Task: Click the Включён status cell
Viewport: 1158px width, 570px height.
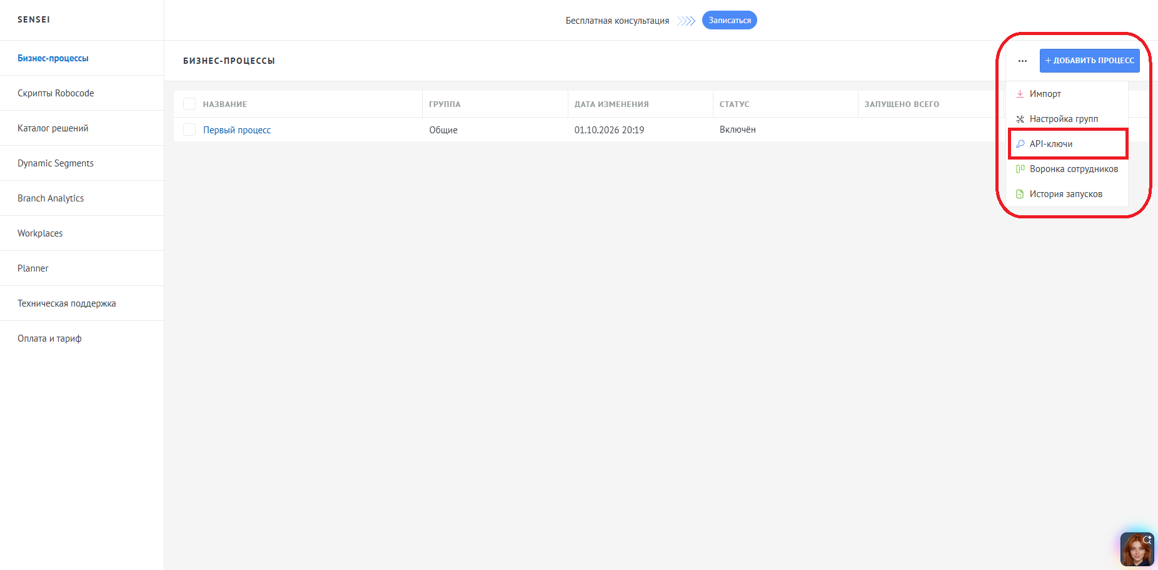Action: (x=738, y=130)
